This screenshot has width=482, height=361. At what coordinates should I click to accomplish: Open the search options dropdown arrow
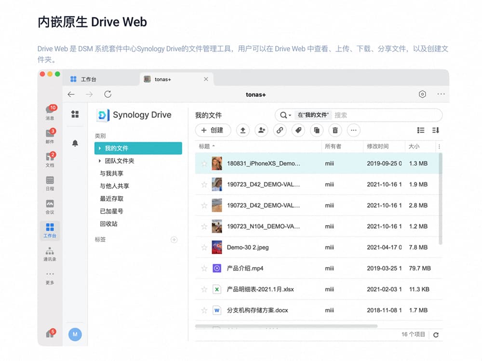290,115
